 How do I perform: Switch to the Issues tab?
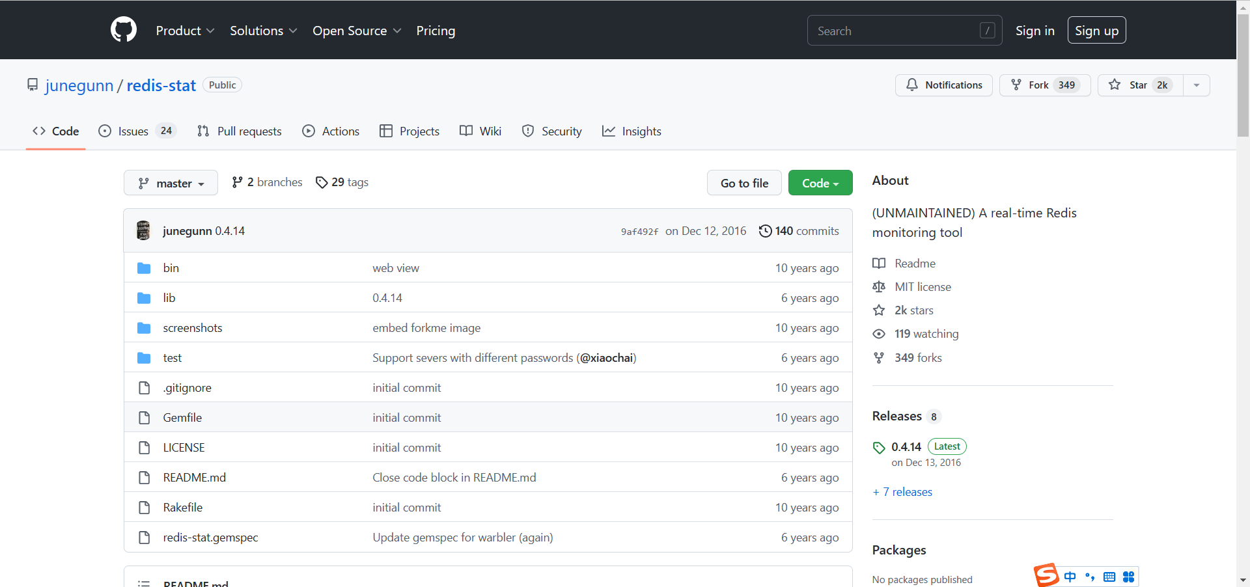click(137, 131)
